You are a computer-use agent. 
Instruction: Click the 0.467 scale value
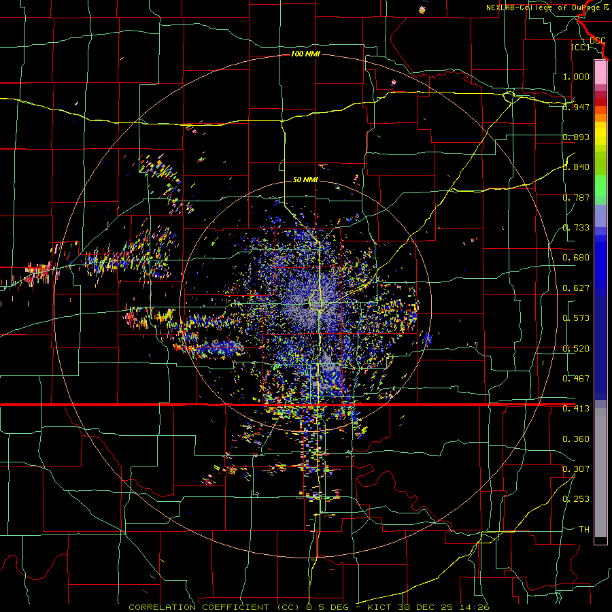click(576, 378)
